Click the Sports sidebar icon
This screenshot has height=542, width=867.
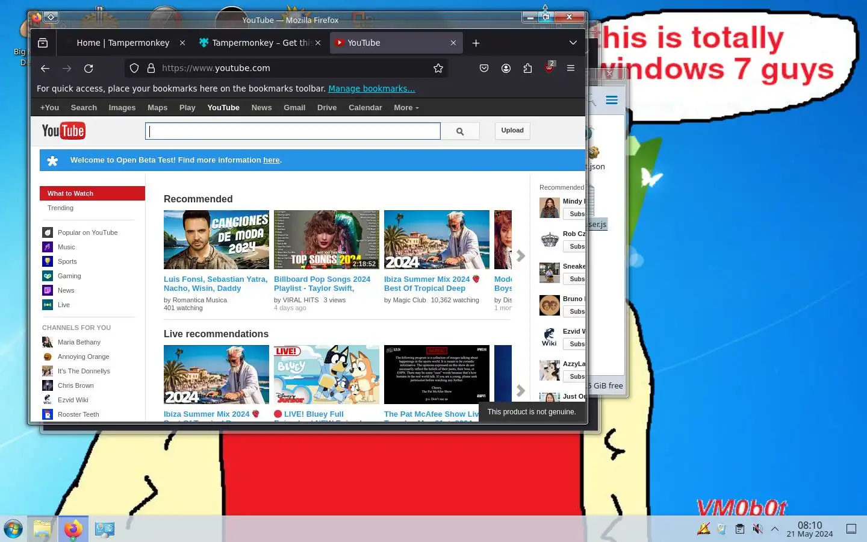[48, 261]
